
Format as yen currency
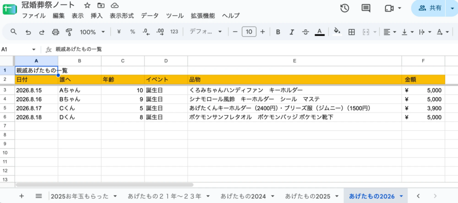(119, 32)
